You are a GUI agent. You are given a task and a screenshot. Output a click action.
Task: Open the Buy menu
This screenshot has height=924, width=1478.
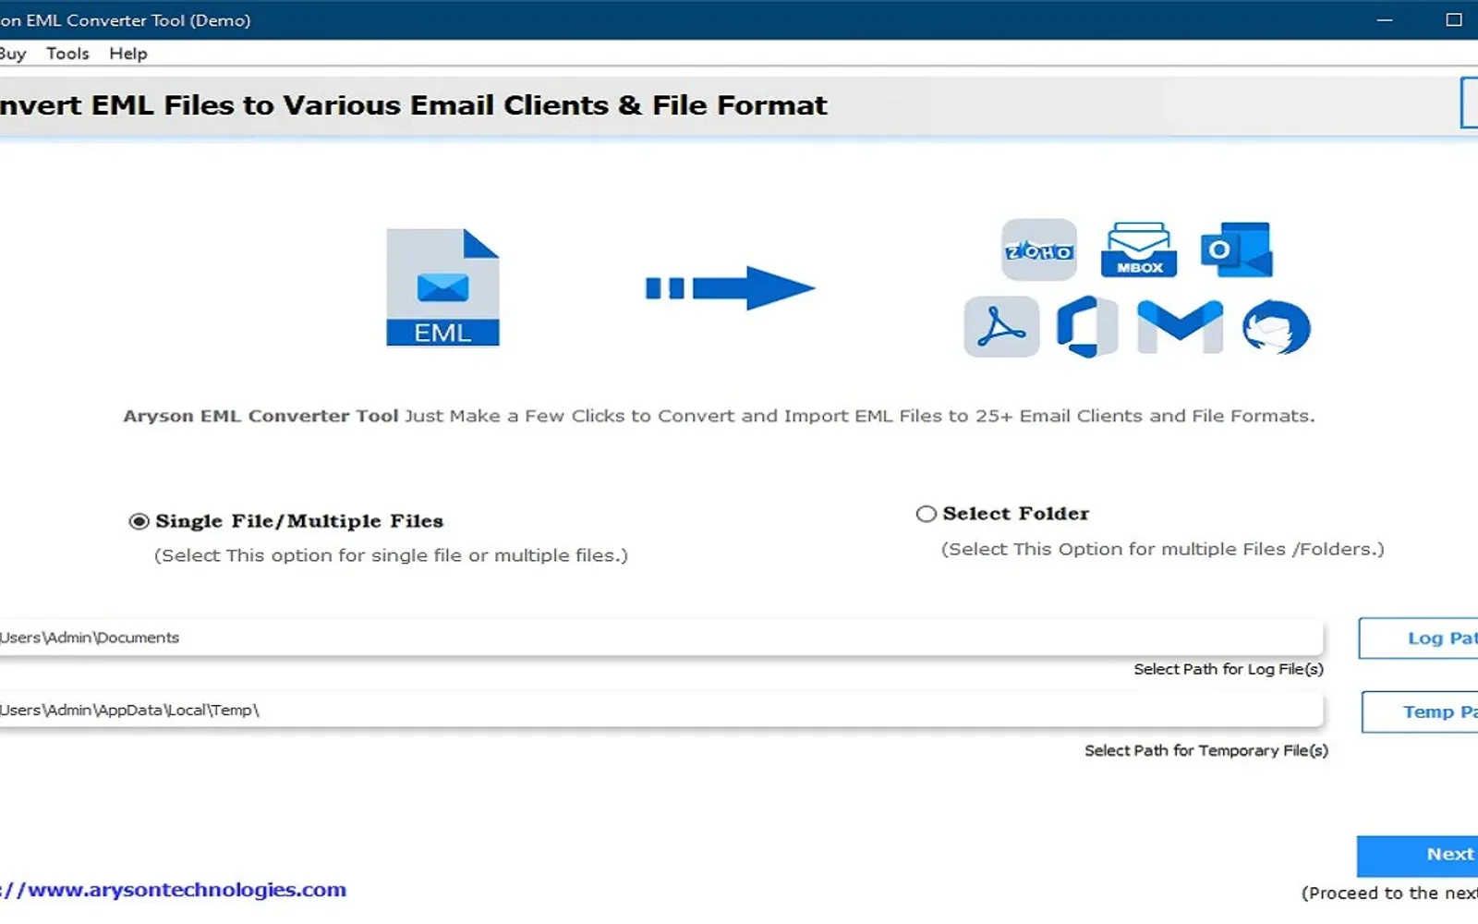click(x=13, y=54)
